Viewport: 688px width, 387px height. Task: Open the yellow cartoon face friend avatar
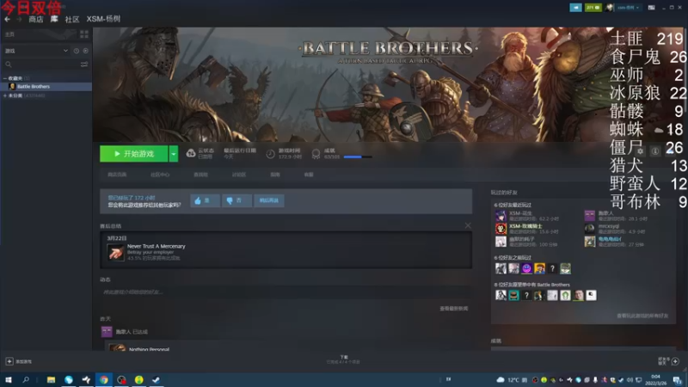(540, 268)
